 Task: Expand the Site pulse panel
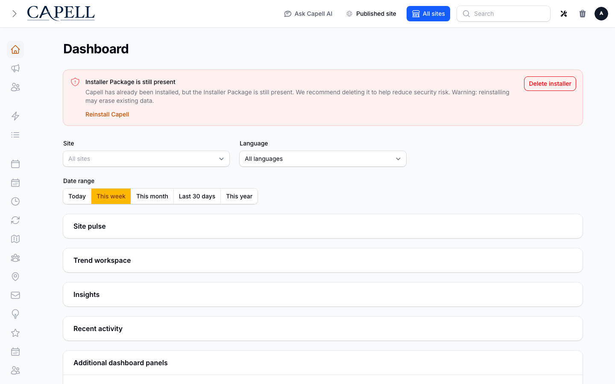[323, 226]
